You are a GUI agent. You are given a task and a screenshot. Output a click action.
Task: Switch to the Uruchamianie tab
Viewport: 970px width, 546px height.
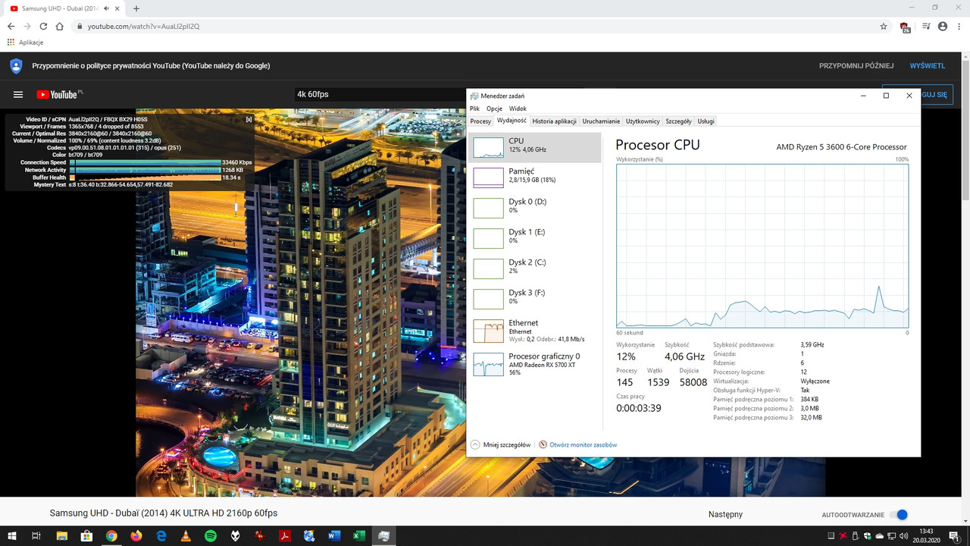pos(601,121)
